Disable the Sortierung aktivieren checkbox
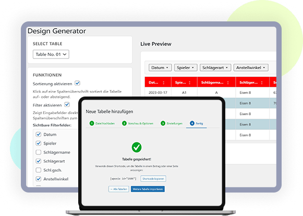Image resolution: width=303 pixels, height=216 pixels. (x=78, y=83)
